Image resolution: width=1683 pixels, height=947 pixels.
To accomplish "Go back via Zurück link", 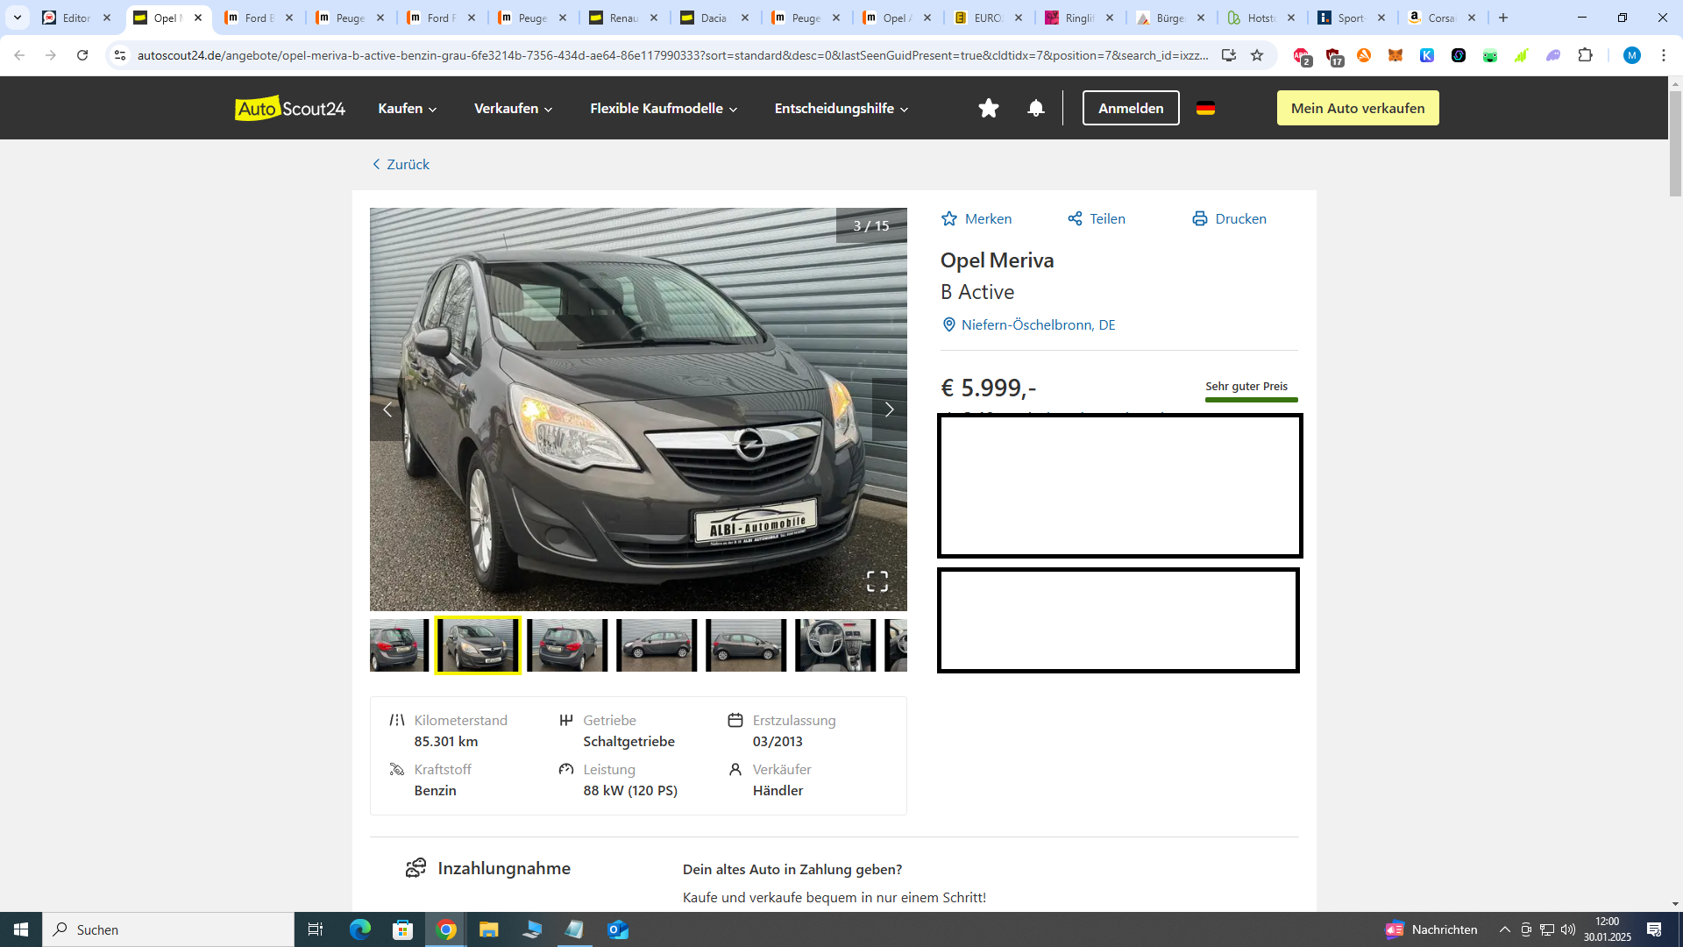I will click(x=401, y=164).
